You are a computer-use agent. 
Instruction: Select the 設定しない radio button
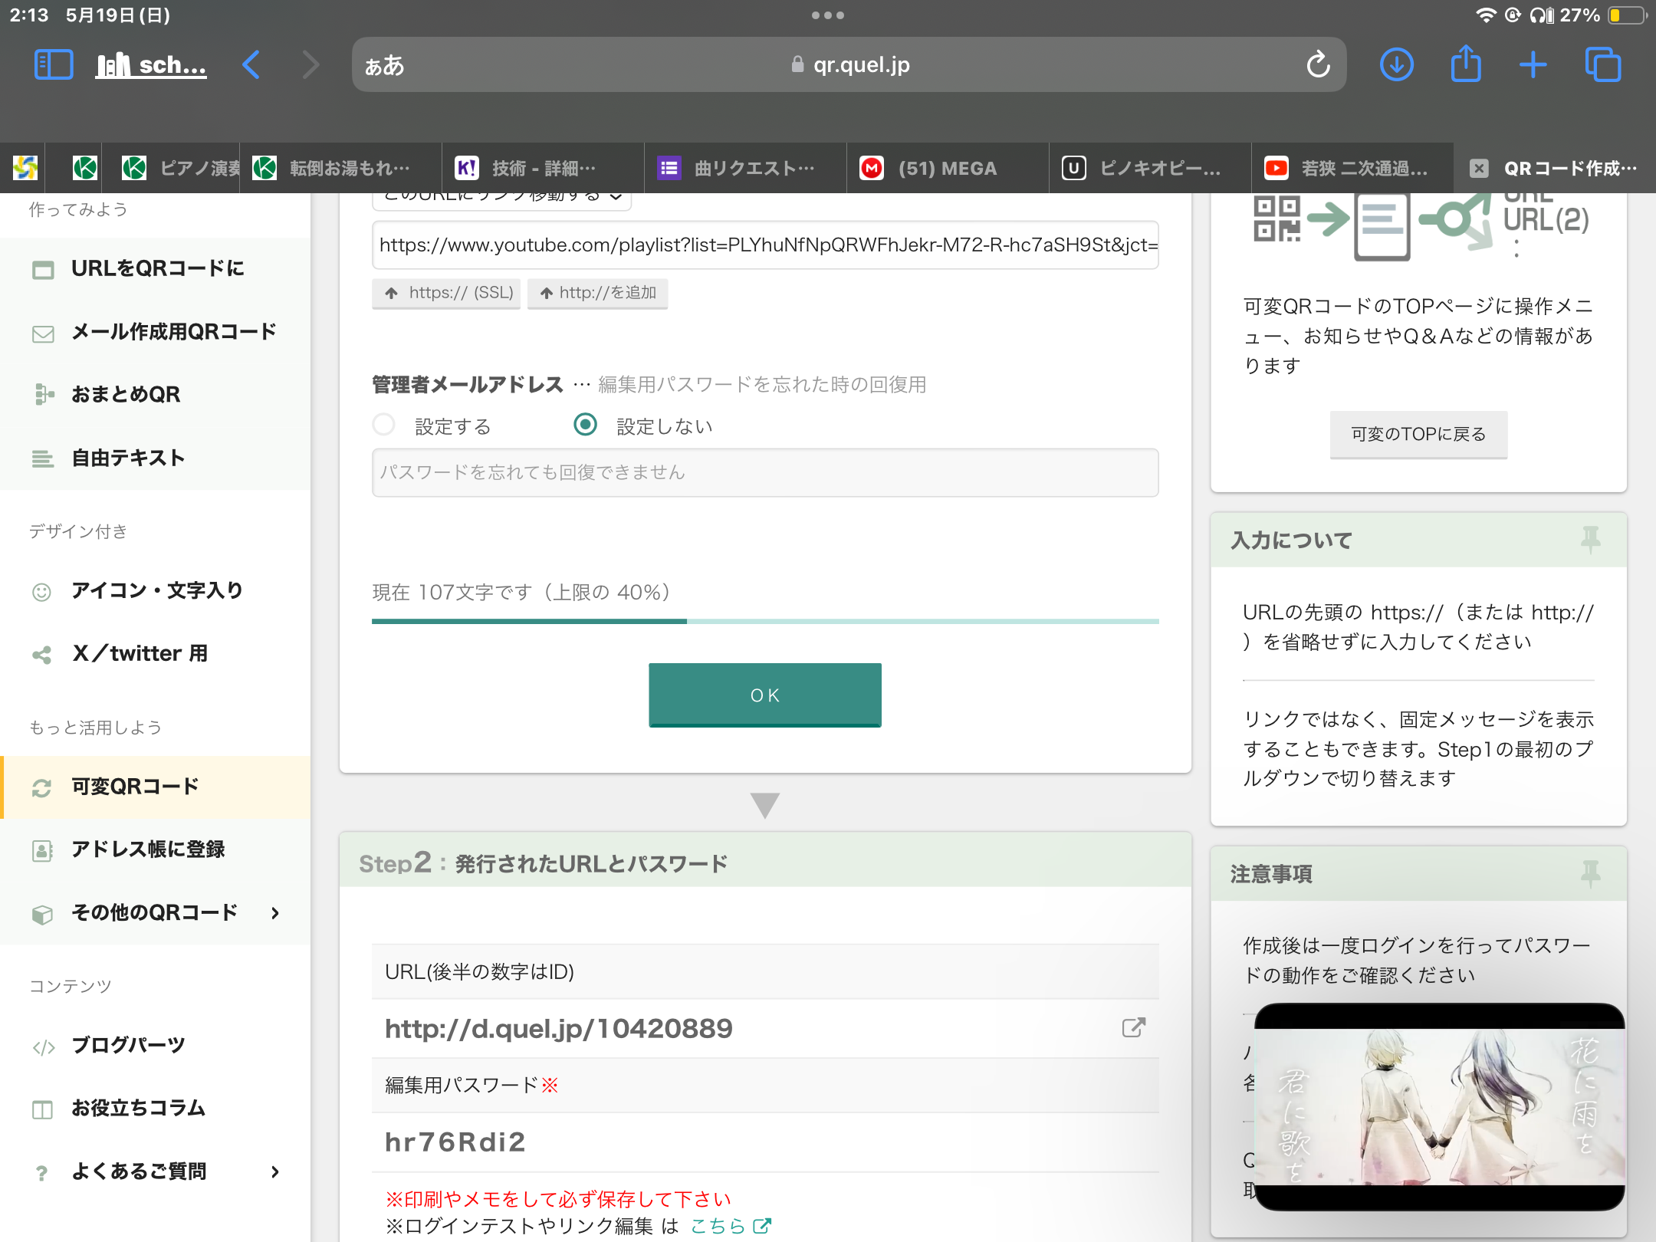586,425
